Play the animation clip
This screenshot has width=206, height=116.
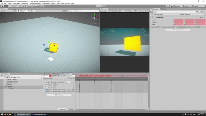point(59,76)
